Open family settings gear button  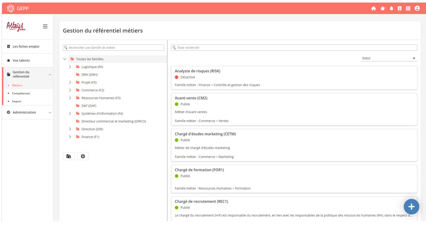[83, 156]
